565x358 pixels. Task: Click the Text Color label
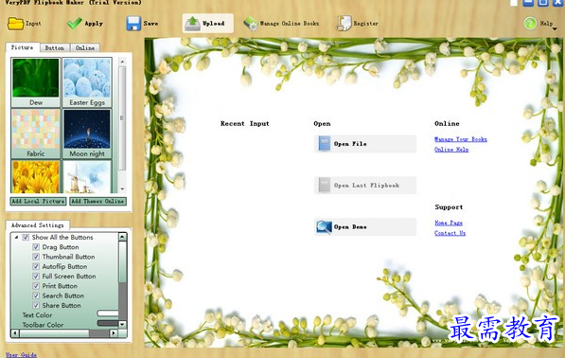click(x=37, y=315)
